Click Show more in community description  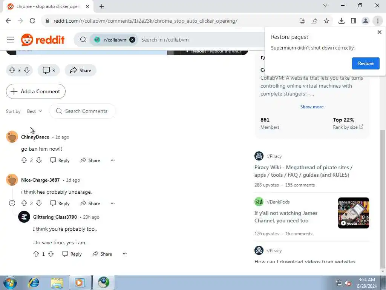312,107
